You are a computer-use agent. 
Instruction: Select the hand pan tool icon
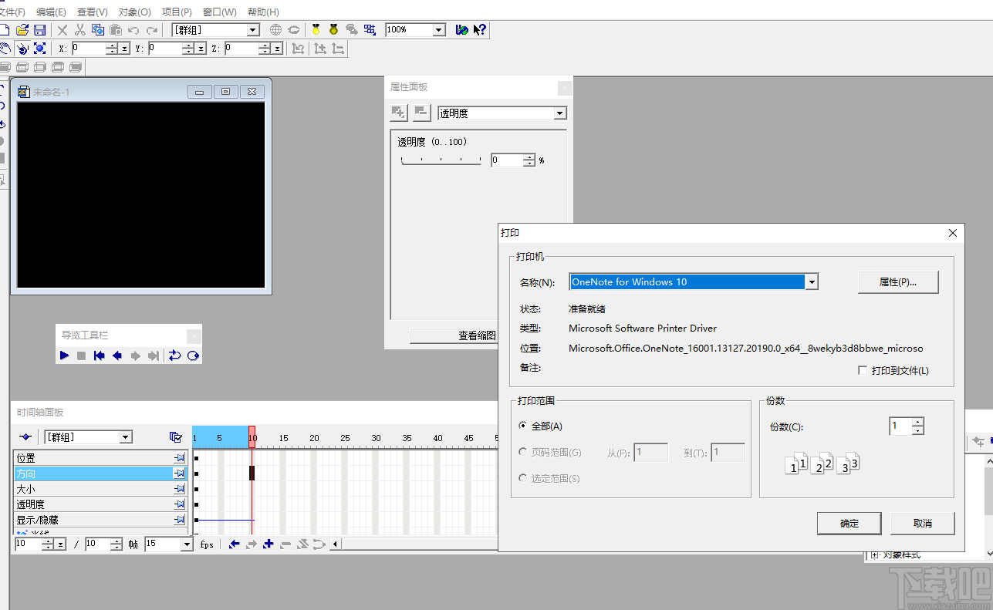[x=6, y=48]
